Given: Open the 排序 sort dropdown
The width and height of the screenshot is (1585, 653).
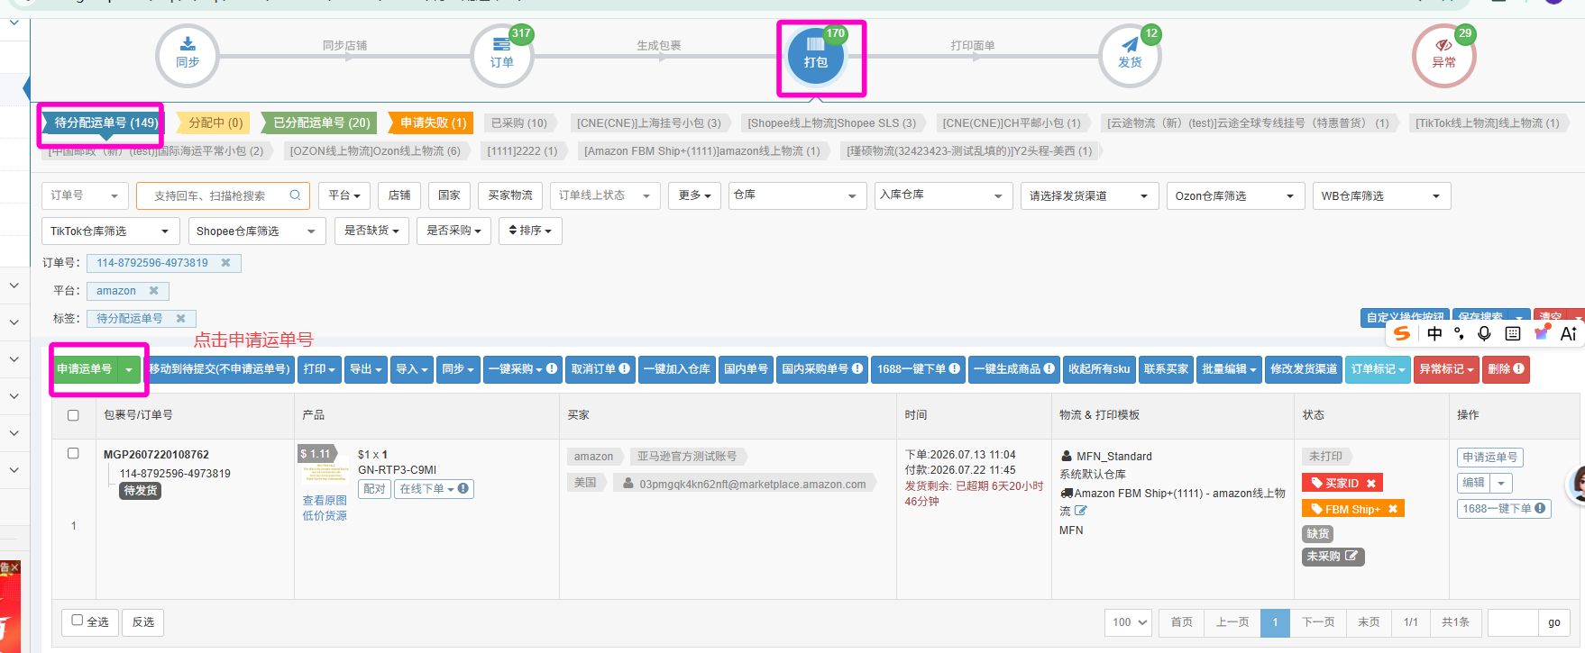Looking at the screenshot, I should tap(531, 231).
